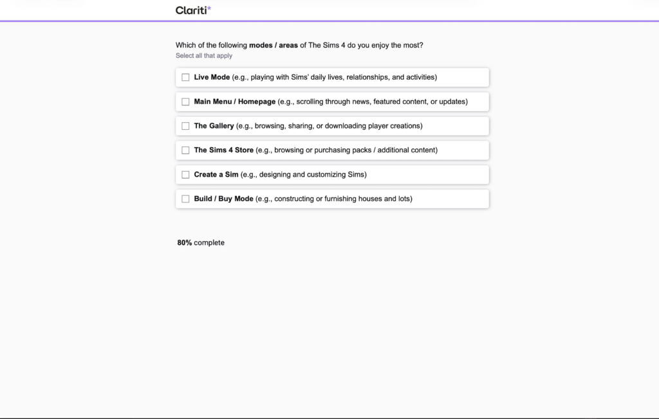The width and height of the screenshot is (659, 419).
Task: Click the bold "Build / Buy Mode" label
Action: (223, 199)
